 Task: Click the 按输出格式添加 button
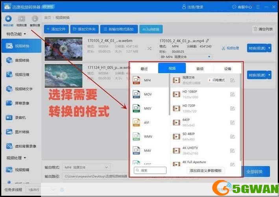(x=119, y=29)
